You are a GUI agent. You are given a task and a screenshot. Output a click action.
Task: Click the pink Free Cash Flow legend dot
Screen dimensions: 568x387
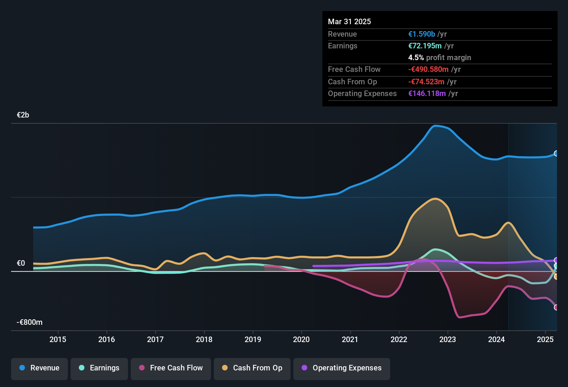click(x=141, y=368)
